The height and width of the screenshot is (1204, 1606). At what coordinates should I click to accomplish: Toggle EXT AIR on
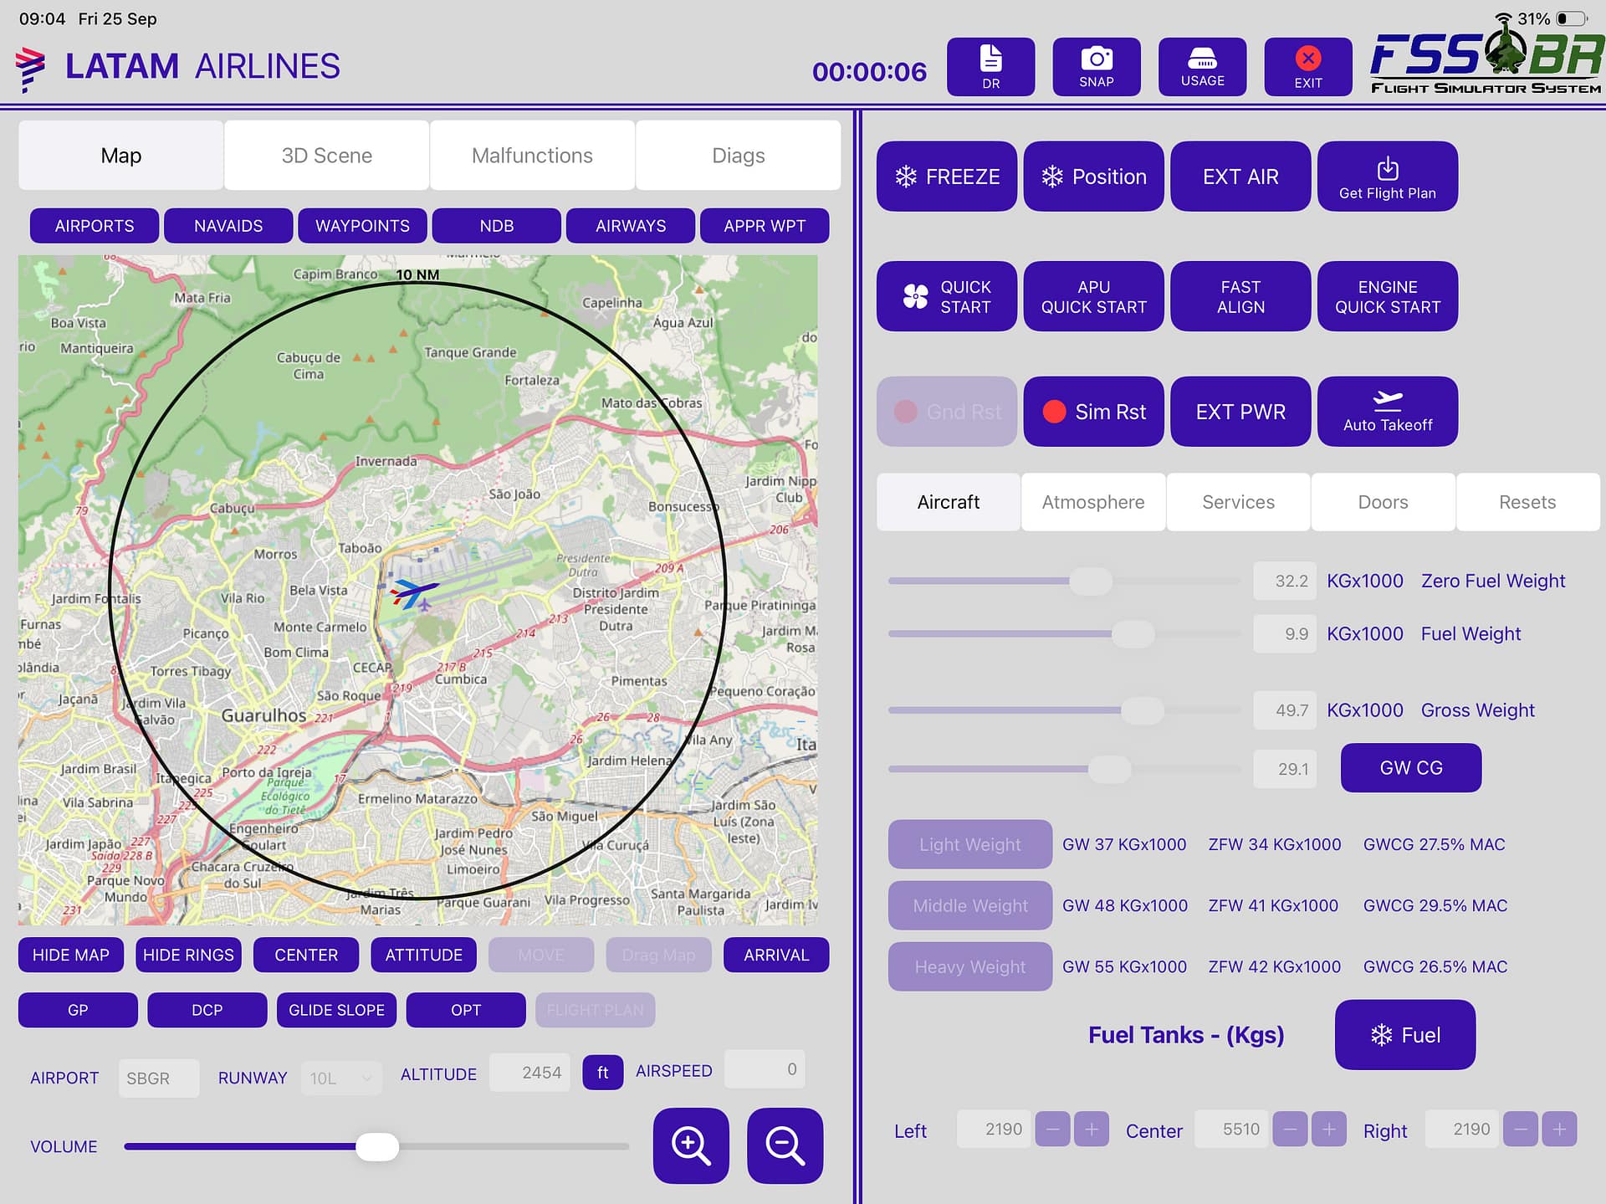(1240, 177)
